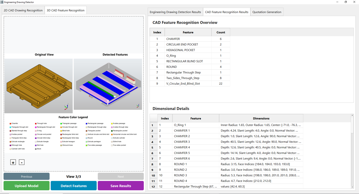Select the 3D CAD Feature Recognition tab
The image size is (359, 194).
point(65,10)
